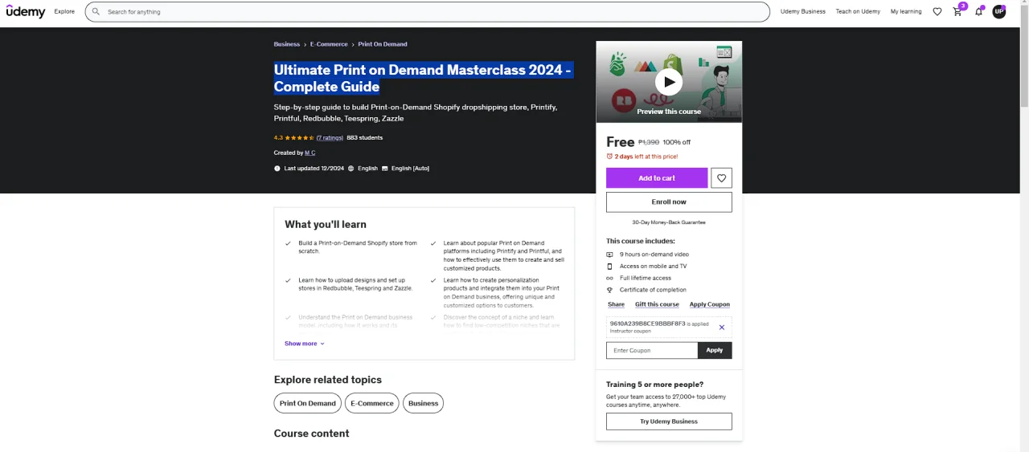Click Training 5 or more people heading
This screenshot has height=452, width=1029.
point(654,385)
